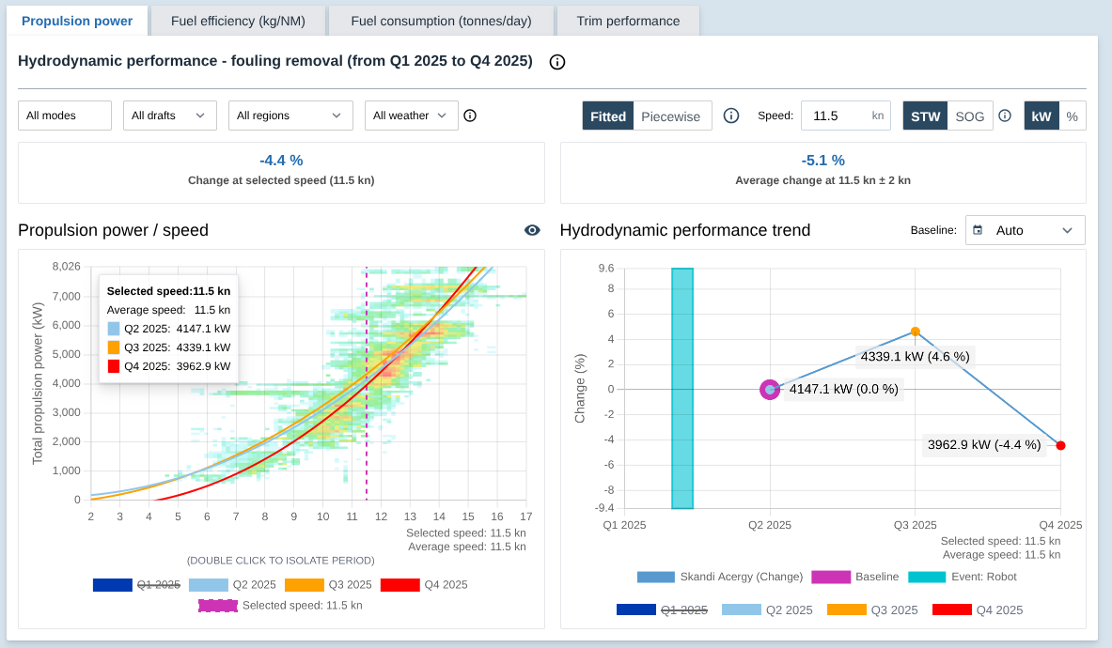Image resolution: width=1112 pixels, height=648 pixels.
Task: Toggle Q3 2025 legend in power/speed chart
Action: pyautogui.click(x=328, y=585)
